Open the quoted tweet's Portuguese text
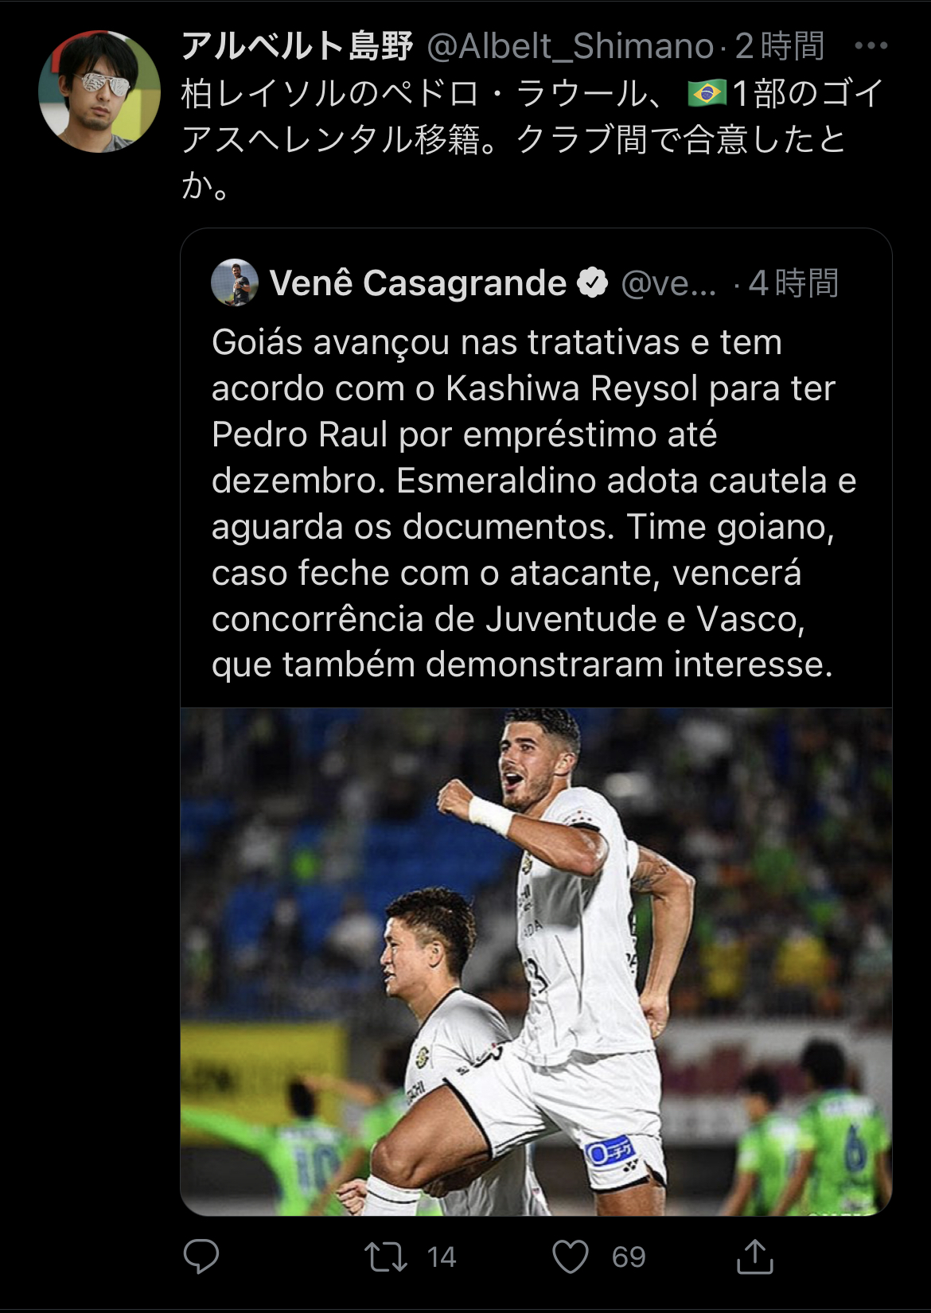This screenshot has width=931, height=1313. (x=534, y=504)
